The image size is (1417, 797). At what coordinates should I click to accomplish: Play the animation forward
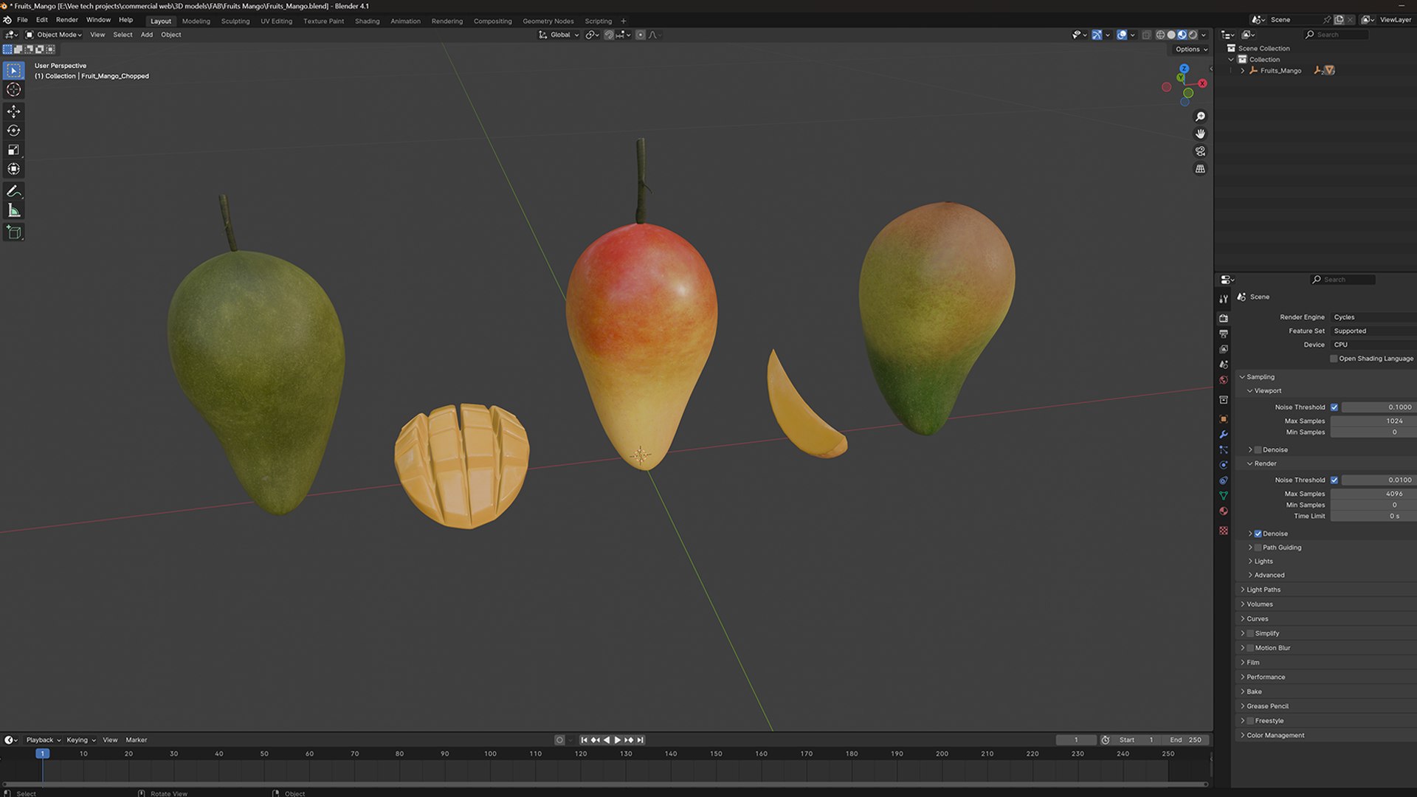click(x=618, y=740)
